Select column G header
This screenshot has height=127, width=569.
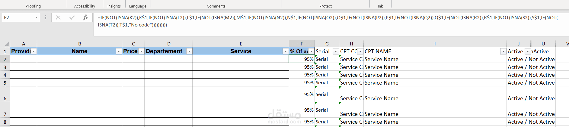pyautogui.click(x=327, y=44)
